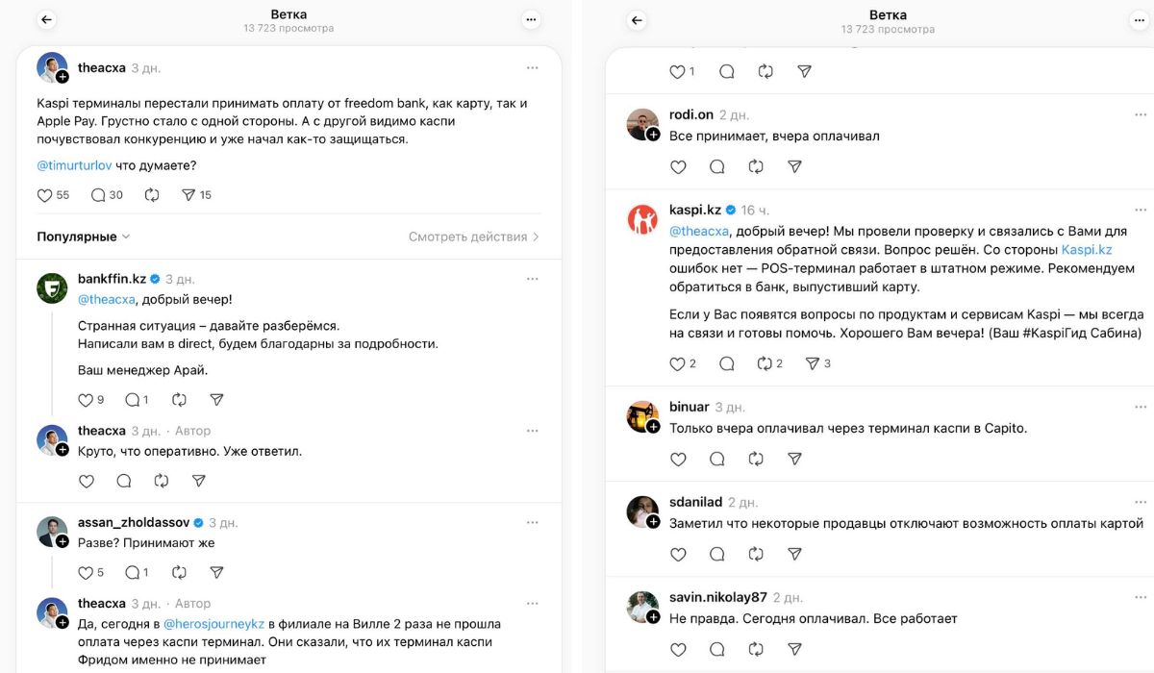Open the Kaspi.kz link in kaspi reply
1154x673 pixels.
coord(1087,249)
